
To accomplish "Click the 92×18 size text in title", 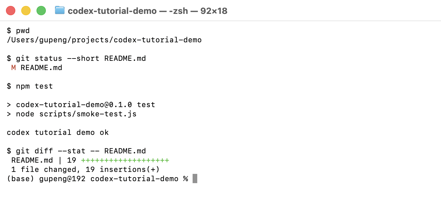I will 214,11.
